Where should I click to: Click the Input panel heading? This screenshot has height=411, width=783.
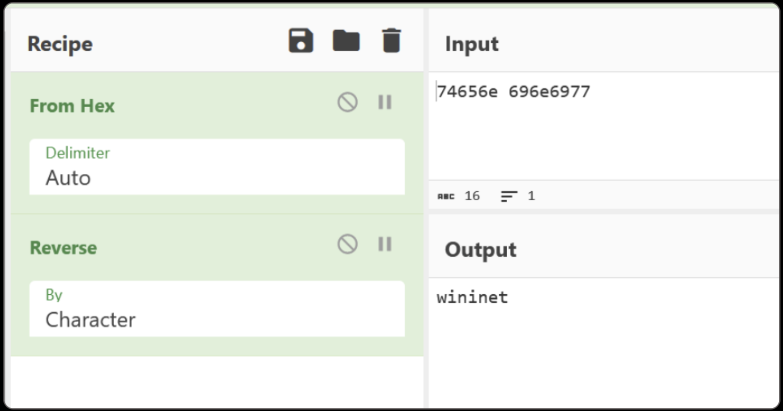472,44
